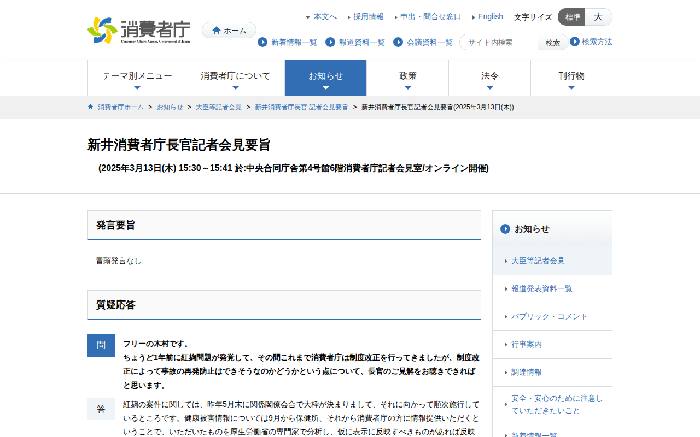This screenshot has width=700, height=437.
Task: Open 報道発表資料一覧 in the sidebar
Action: 541,289
